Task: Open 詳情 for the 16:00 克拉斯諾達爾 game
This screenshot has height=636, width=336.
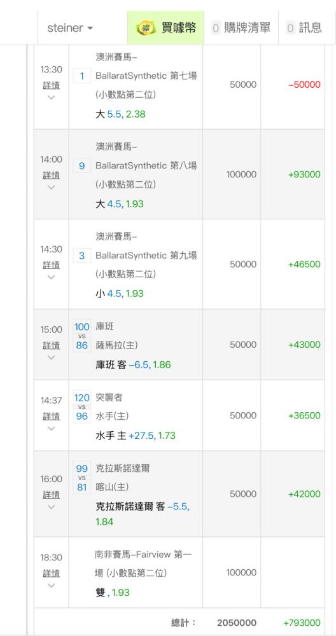Action: point(51,495)
